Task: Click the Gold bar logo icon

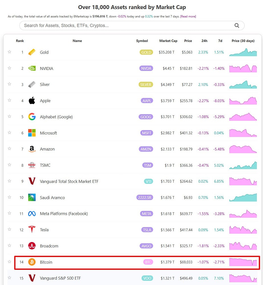Action: [x=32, y=52]
